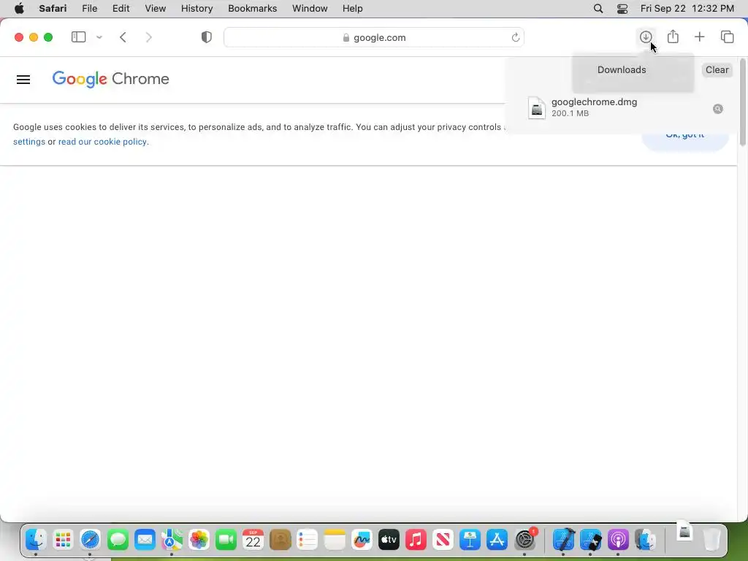Viewport: 748px width, 561px height.
Task: Open a new tab with plus icon
Action: point(699,37)
